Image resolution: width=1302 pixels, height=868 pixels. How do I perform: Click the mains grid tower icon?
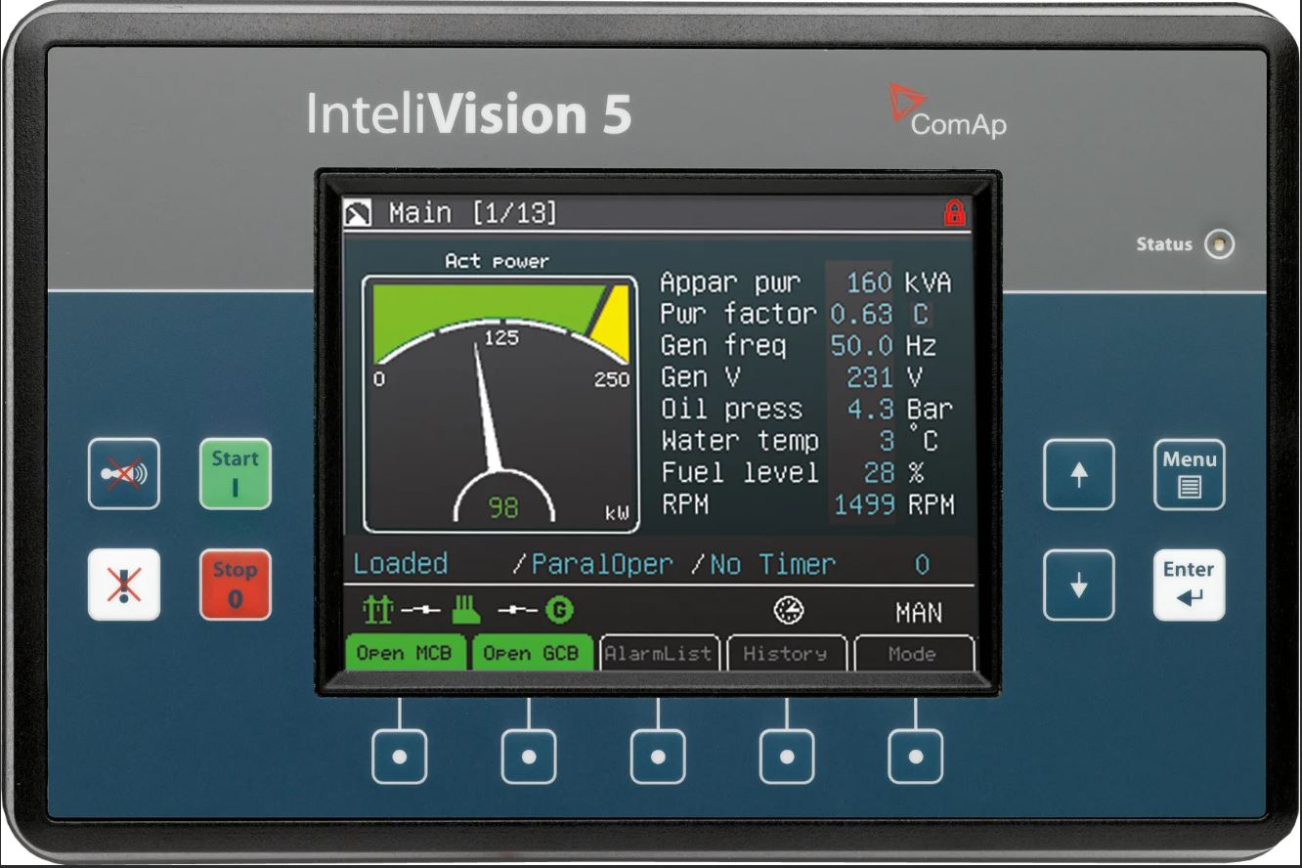(376, 611)
